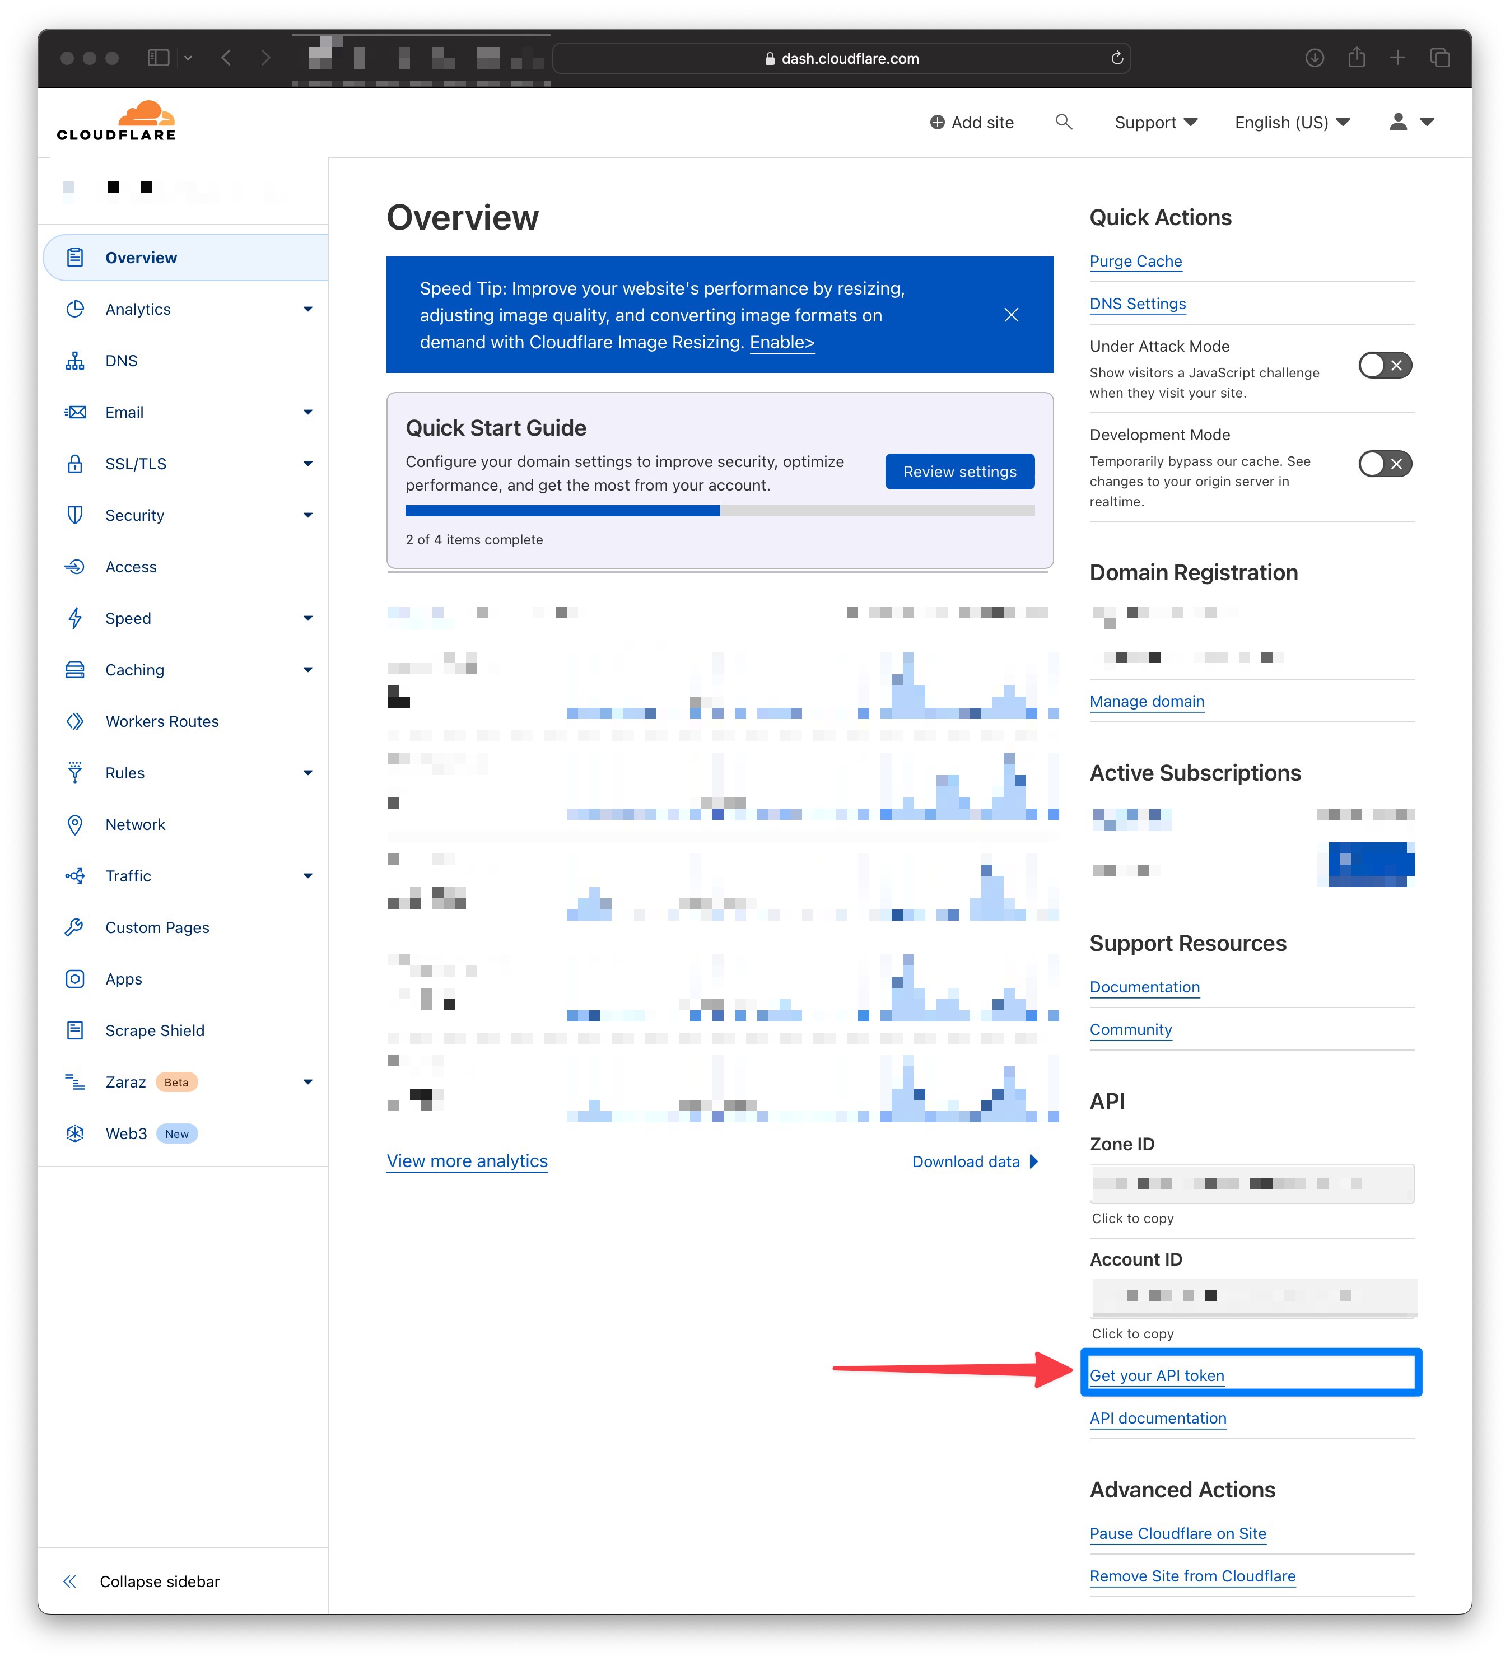1510x1661 pixels.
Task: Click the Caching drive icon
Action: 75,670
